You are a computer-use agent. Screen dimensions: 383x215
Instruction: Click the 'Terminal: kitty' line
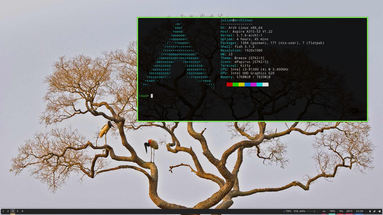click(235, 66)
